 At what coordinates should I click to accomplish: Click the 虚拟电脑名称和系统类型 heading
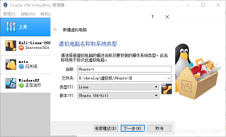(x=88, y=44)
